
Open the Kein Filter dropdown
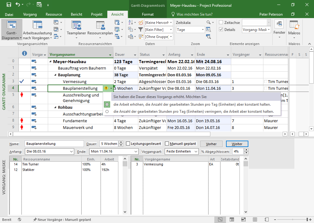[171, 30]
